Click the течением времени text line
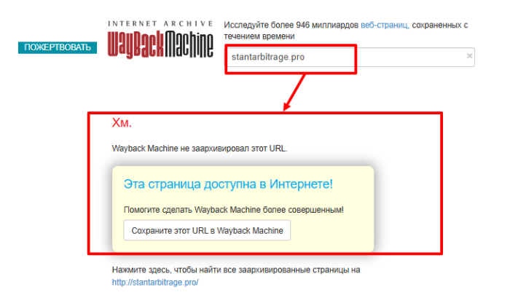Viewport: 510px width, 295px height. point(260,35)
